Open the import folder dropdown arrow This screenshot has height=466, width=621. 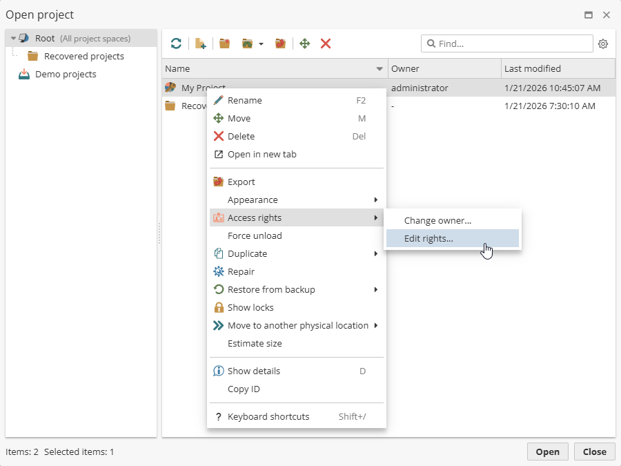[262, 44]
